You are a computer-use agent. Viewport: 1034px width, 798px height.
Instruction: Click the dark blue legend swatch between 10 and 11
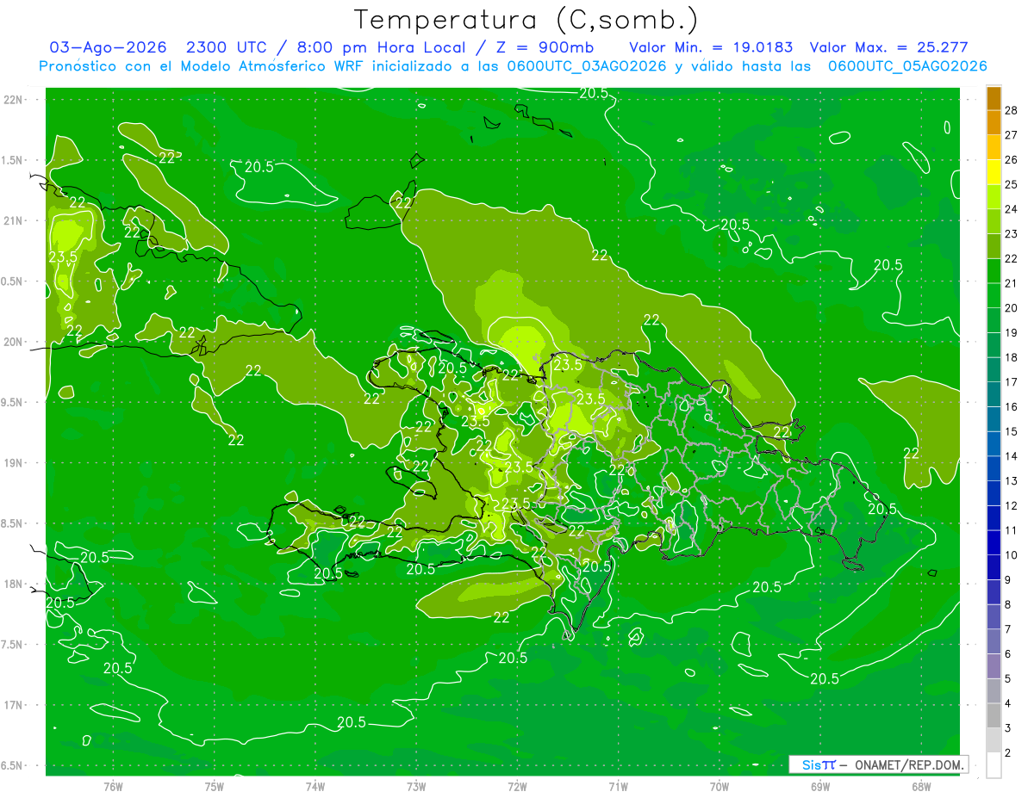pyautogui.click(x=994, y=542)
